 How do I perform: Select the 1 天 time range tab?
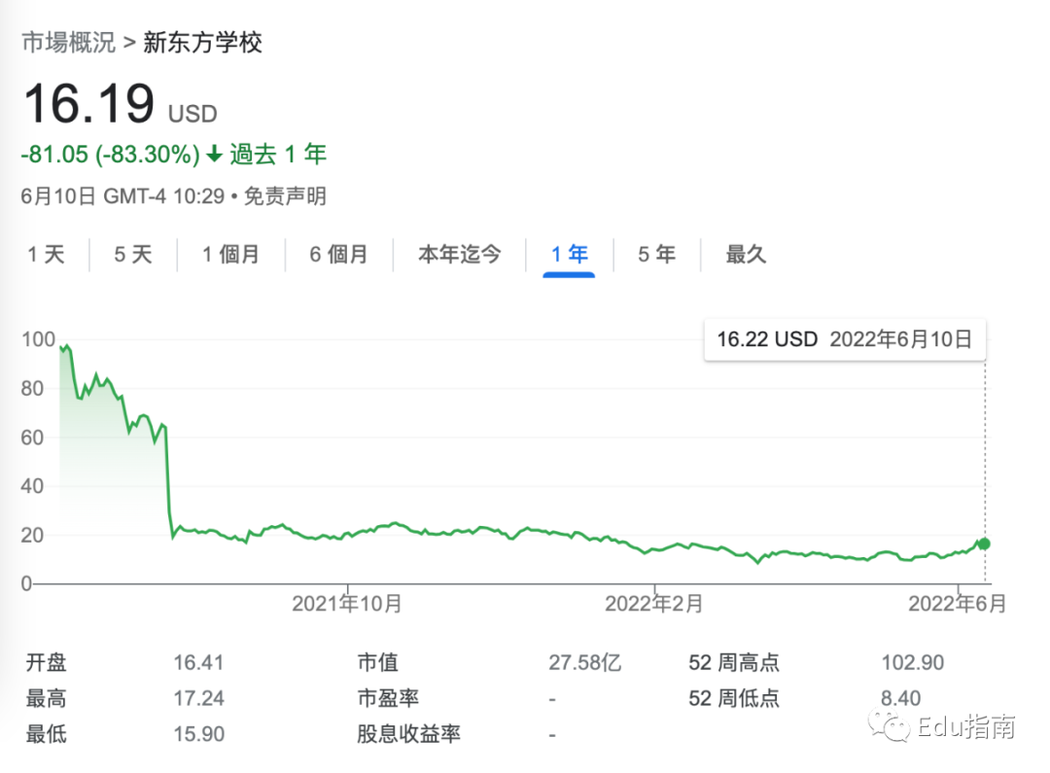47,255
